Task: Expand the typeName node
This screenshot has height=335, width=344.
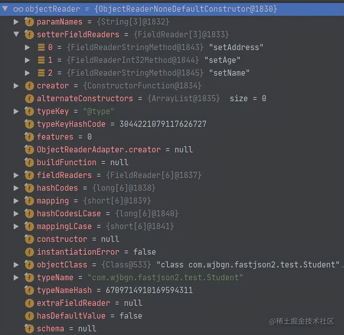Action: (x=16, y=277)
